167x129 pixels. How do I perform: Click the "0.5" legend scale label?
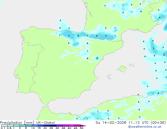(9, 128)
